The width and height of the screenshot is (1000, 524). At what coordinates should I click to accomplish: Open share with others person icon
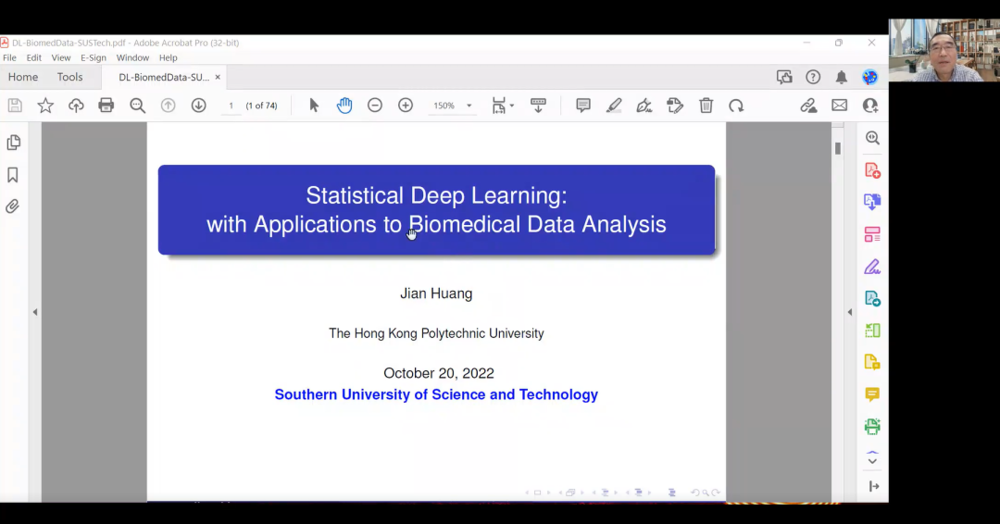(869, 106)
